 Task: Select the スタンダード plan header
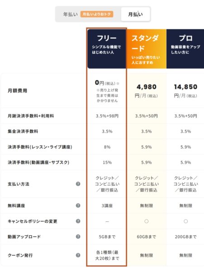pyautogui.click(x=147, y=49)
